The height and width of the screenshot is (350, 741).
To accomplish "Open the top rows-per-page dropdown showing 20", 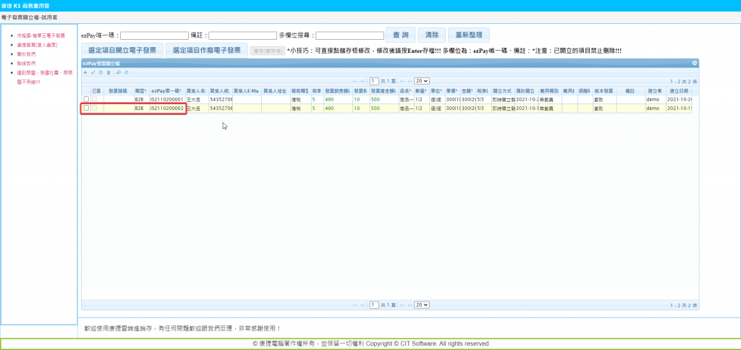I will 421,81.
